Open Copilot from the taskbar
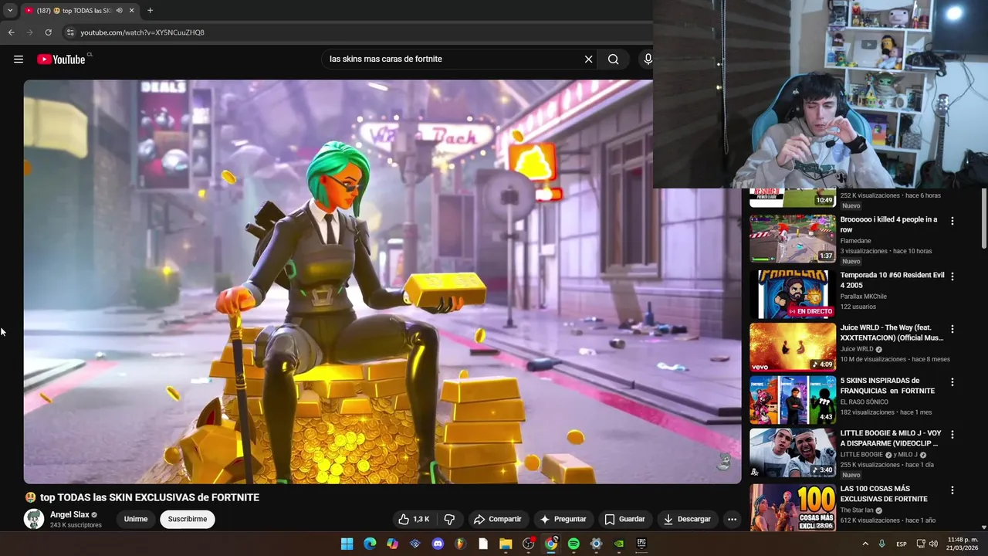This screenshot has width=988, height=556. [x=392, y=544]
